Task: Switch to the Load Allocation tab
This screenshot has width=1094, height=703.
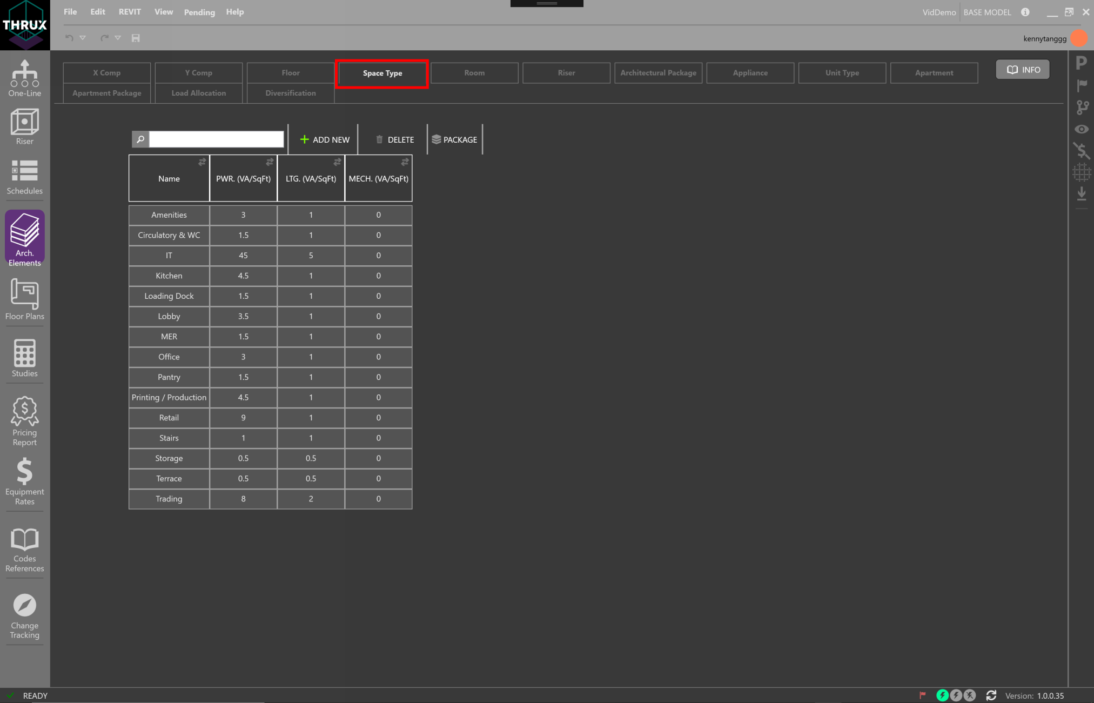Action: [198, 93]
